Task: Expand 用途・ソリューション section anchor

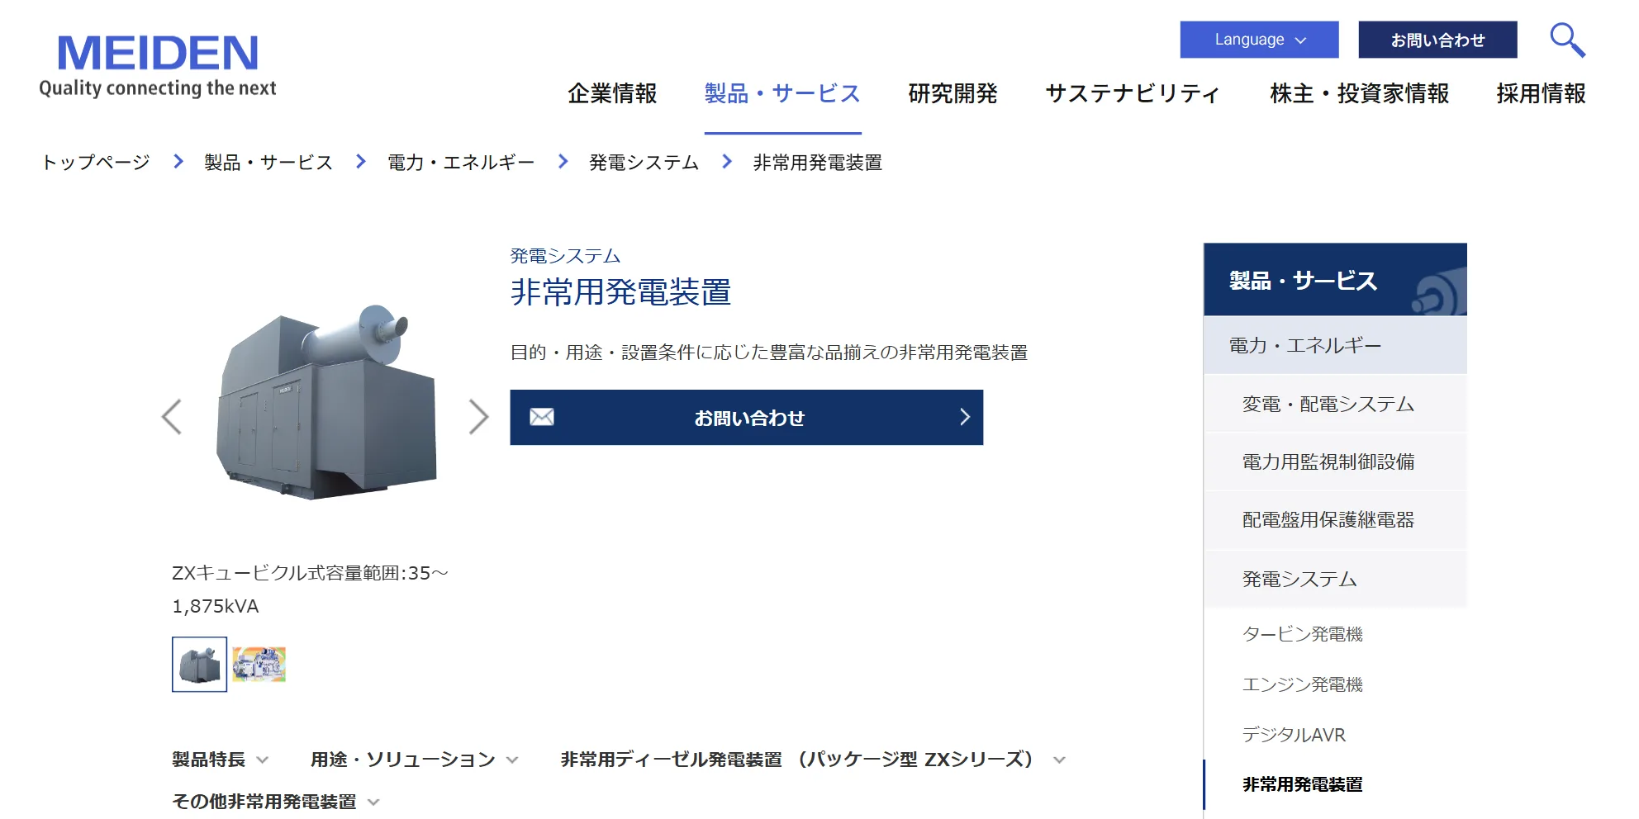Action: coord(414,760)
